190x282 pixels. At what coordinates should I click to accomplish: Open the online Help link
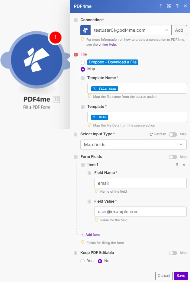(108, 44)
